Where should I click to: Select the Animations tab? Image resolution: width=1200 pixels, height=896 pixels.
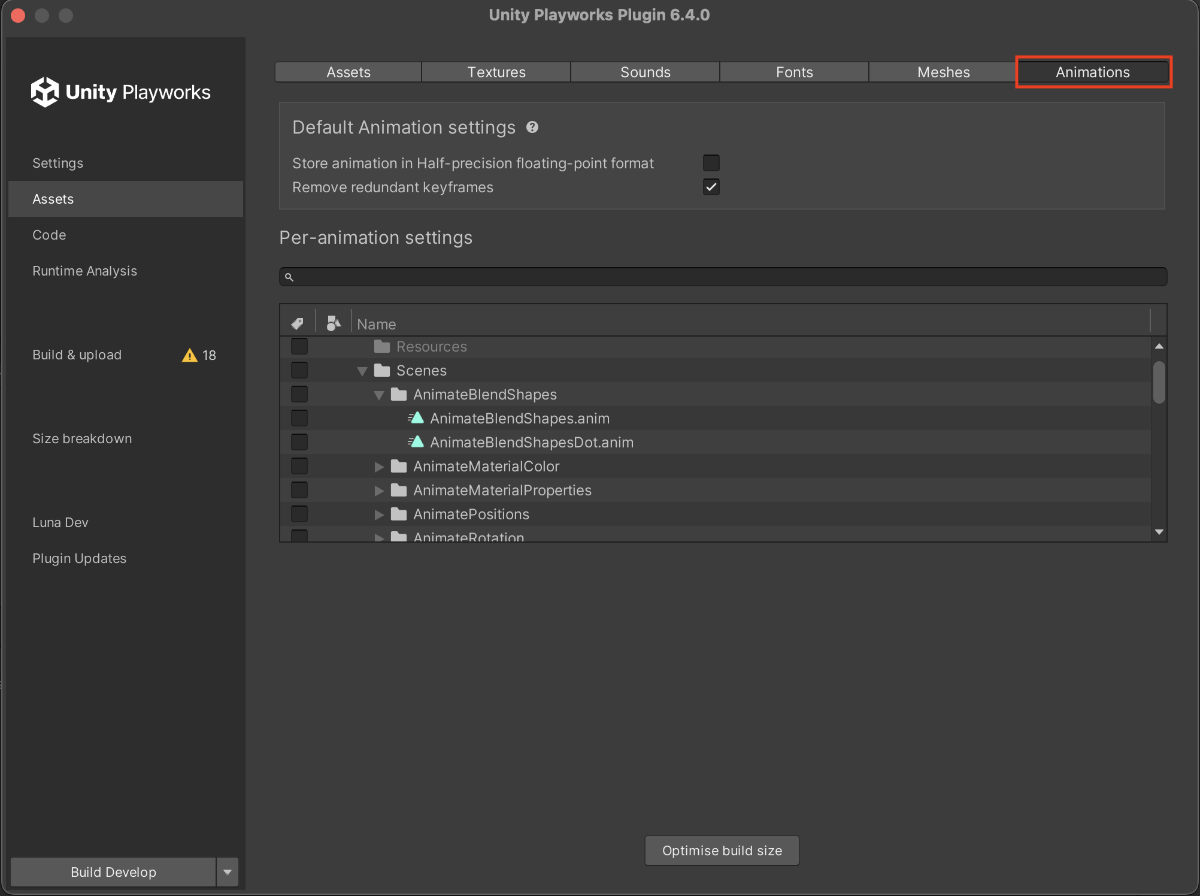click(x=1093, y=72)
